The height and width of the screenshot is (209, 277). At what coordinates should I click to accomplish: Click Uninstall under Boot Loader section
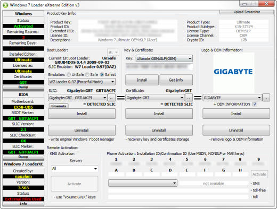pos(82,130)
